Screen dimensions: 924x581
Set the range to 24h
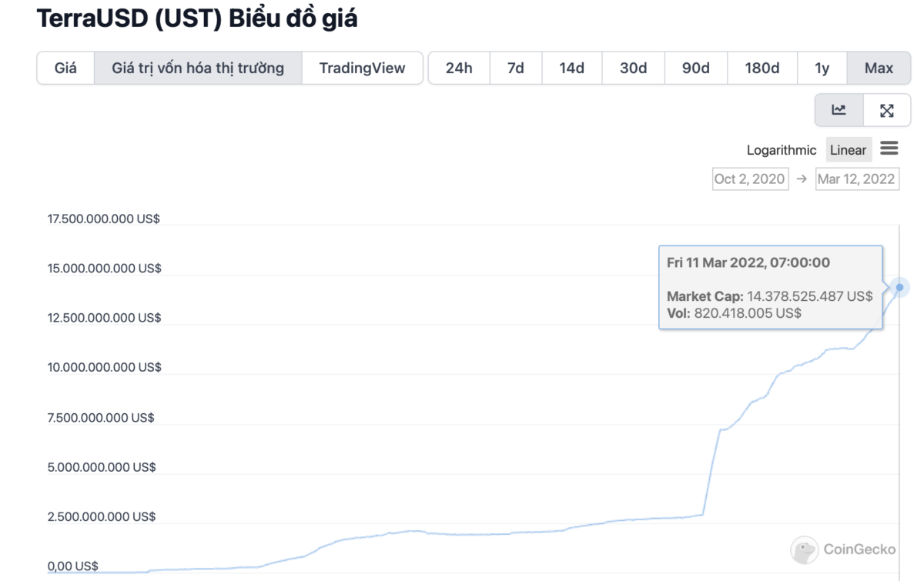pyautogui.click(x=459, y=68)
